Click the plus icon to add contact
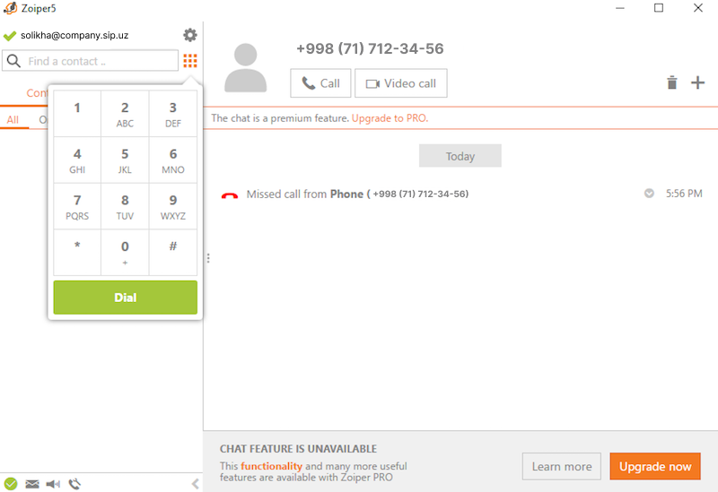The image size is (718, 492). coord(697,83)
